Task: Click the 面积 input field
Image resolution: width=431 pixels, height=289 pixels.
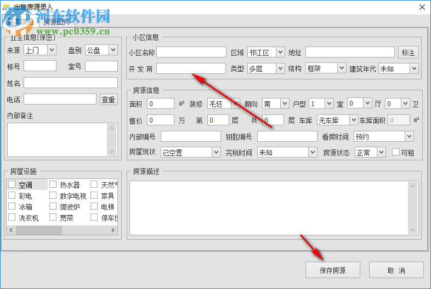Action: [x=161, y=103]
